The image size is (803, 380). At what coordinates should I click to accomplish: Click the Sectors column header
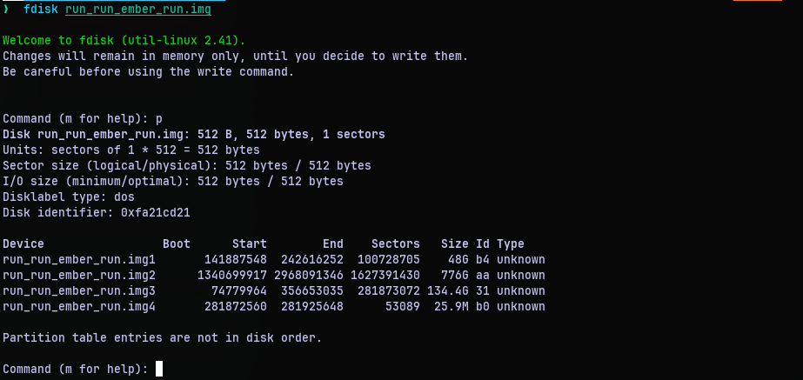tap(396, 244)
